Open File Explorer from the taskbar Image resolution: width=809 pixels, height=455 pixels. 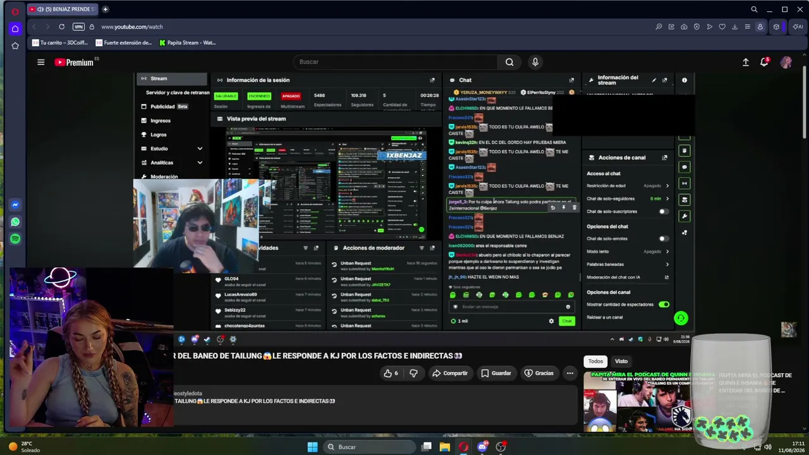click(445, 447)
